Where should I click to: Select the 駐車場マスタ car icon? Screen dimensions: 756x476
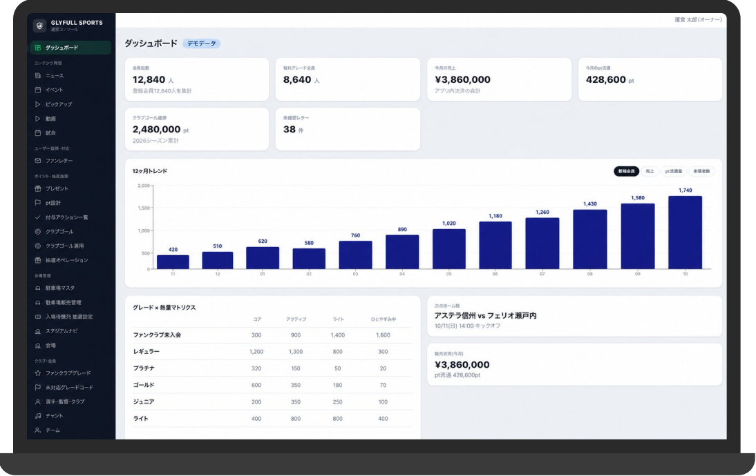(37, 288)
